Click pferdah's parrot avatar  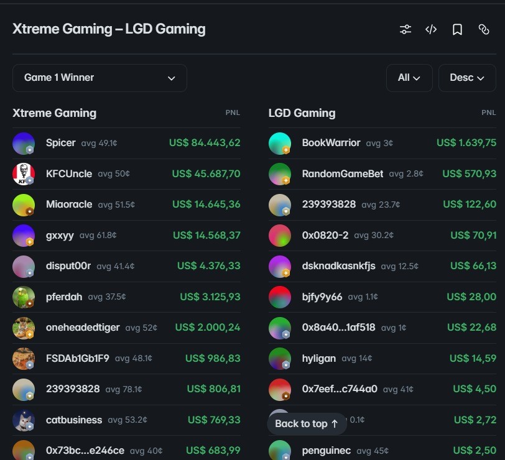click(x=24, y=297)
